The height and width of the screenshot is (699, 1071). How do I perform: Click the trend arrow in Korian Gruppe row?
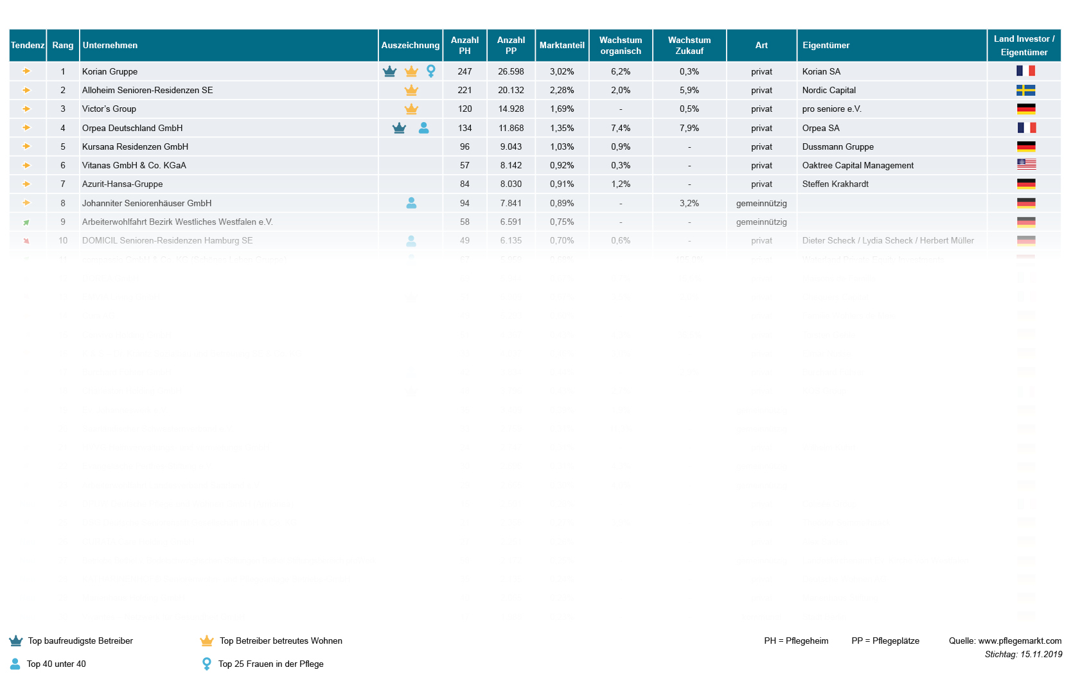tap(26, 71)
